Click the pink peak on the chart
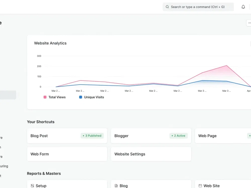Image resolution: width=251 pixels, height=188 pixels. (226, 65)
